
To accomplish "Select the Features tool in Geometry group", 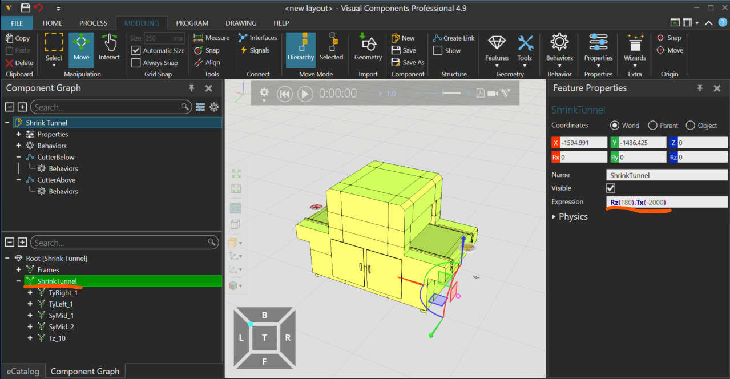I will point(496,49).
